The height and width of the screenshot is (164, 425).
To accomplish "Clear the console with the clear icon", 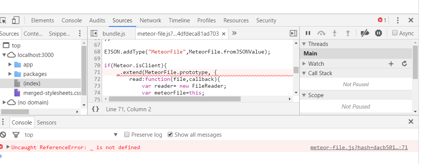I will pos(3,135).
